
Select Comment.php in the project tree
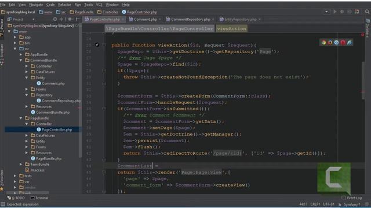coord(50,83)
